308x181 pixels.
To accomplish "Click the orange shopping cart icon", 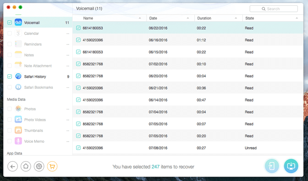I will [x=52, y=166].
